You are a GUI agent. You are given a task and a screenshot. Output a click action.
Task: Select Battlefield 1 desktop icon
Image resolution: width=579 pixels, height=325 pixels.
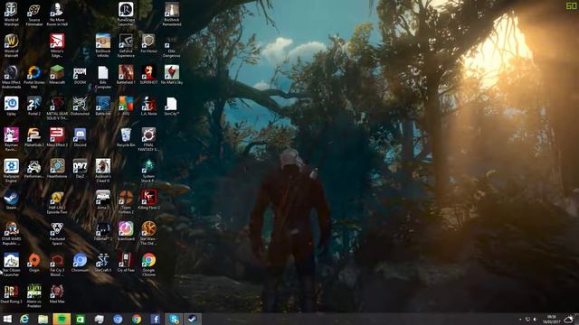pyautogui.click(x=126, y=75)
